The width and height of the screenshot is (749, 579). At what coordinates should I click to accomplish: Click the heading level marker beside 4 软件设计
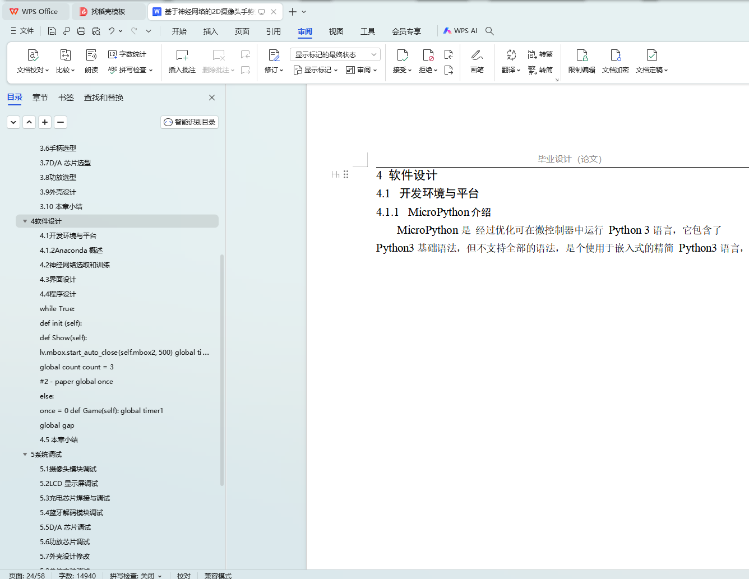click(x=335, y=174)
